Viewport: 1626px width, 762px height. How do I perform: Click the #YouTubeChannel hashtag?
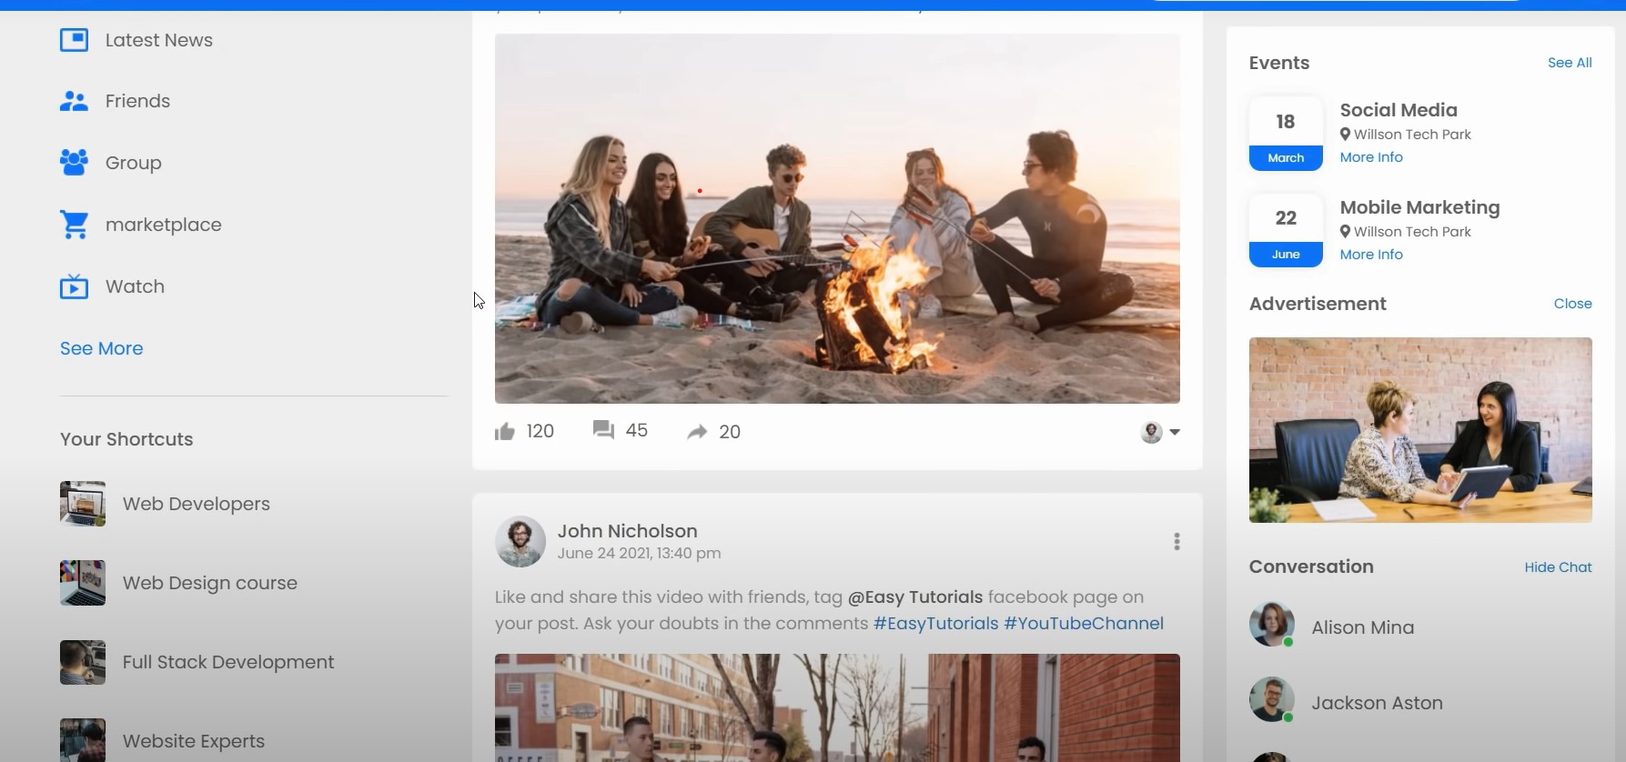pos(1084,624)
